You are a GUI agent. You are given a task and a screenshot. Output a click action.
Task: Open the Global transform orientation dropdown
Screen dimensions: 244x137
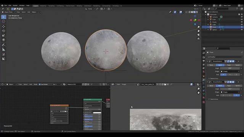[x=90, y=9]
